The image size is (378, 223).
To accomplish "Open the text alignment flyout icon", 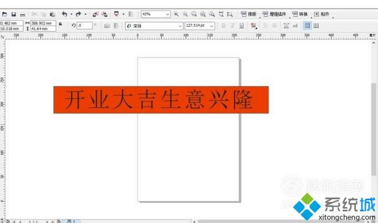I will coord(253,25).
